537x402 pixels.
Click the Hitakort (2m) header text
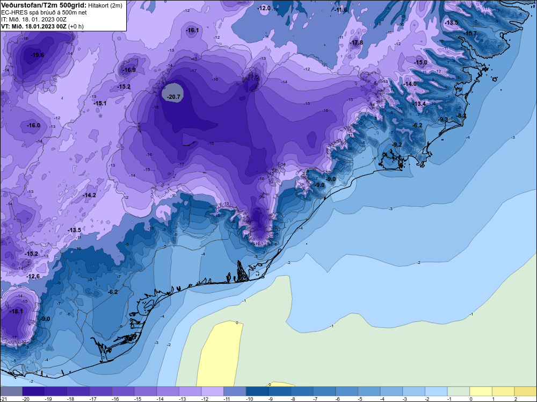click(x=105, y=5)
